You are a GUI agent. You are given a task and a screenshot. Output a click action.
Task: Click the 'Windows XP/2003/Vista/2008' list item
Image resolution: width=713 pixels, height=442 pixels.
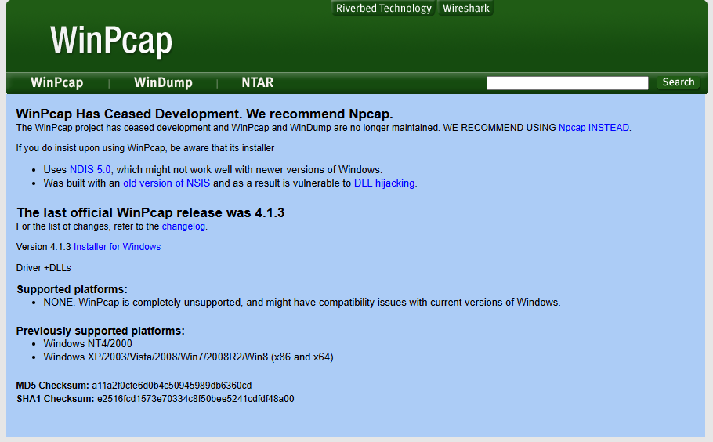pos(188,357)
